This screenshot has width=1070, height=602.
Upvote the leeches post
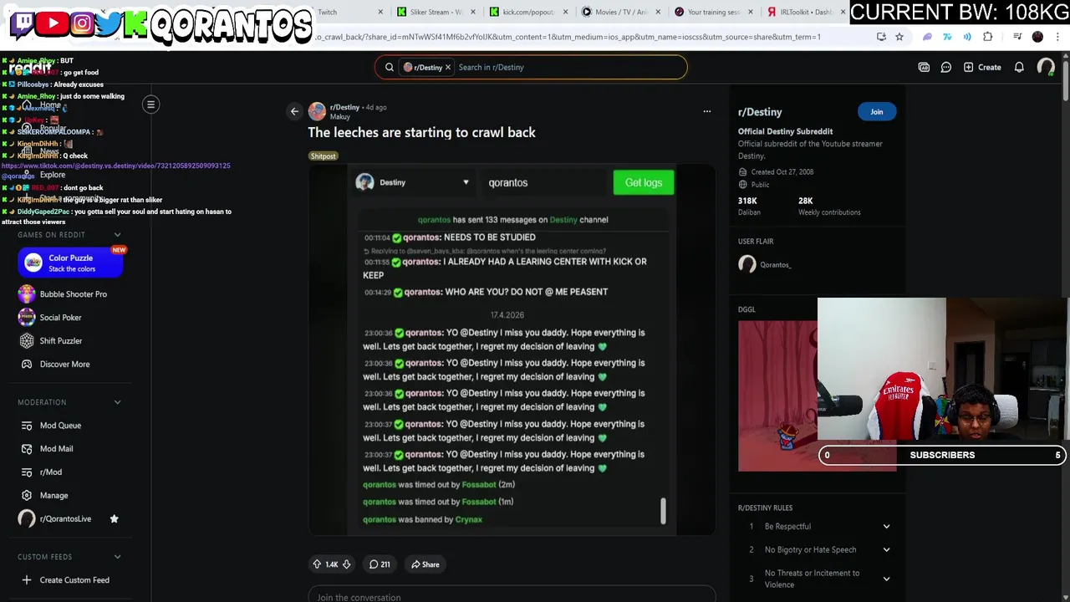[317, 564]
